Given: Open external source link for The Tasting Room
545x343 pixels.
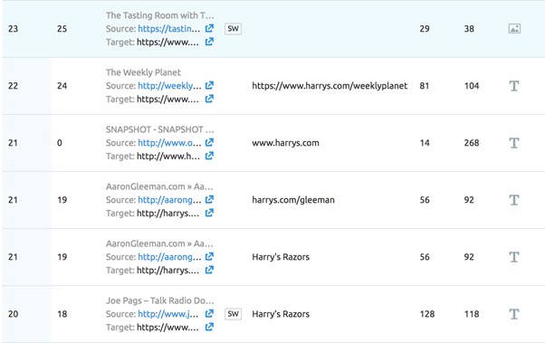Looking at the screenshot, I should point(209,28).
